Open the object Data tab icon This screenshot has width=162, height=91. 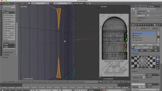pyautogui.click(x=152, y=25)
